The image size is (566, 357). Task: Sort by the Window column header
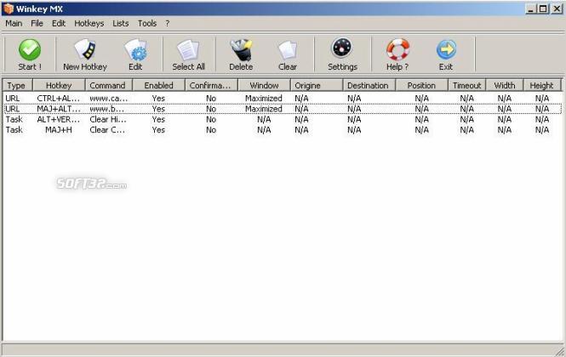point(264,86)
